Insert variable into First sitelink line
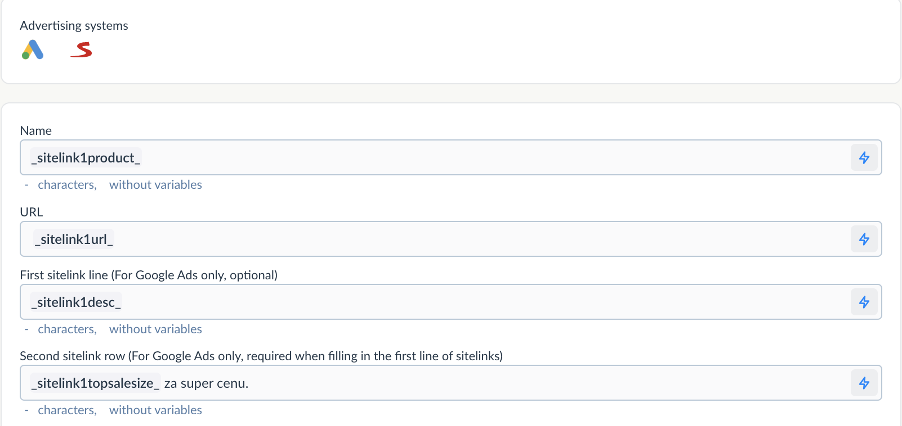 864,302
